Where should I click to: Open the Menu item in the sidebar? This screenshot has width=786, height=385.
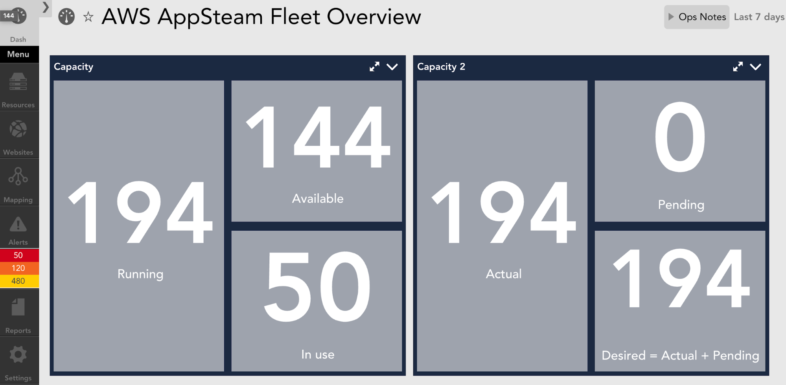tap(18, 54)
